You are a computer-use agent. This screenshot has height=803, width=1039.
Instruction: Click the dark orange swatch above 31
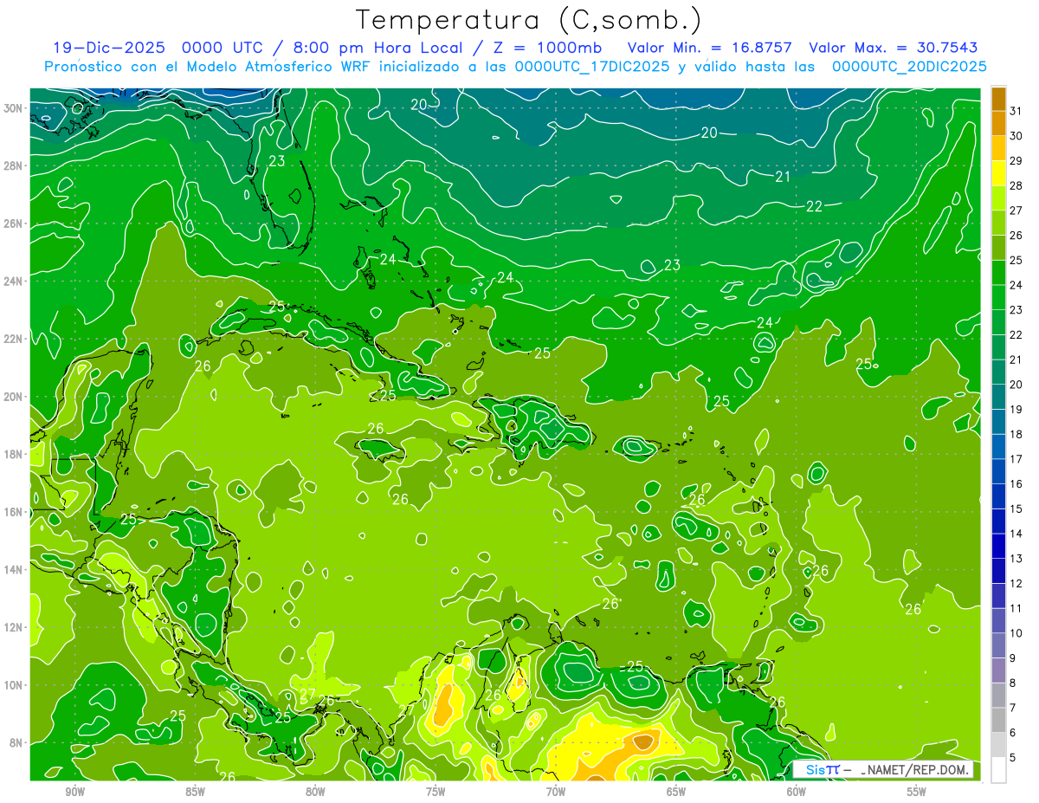pos(998,98)
